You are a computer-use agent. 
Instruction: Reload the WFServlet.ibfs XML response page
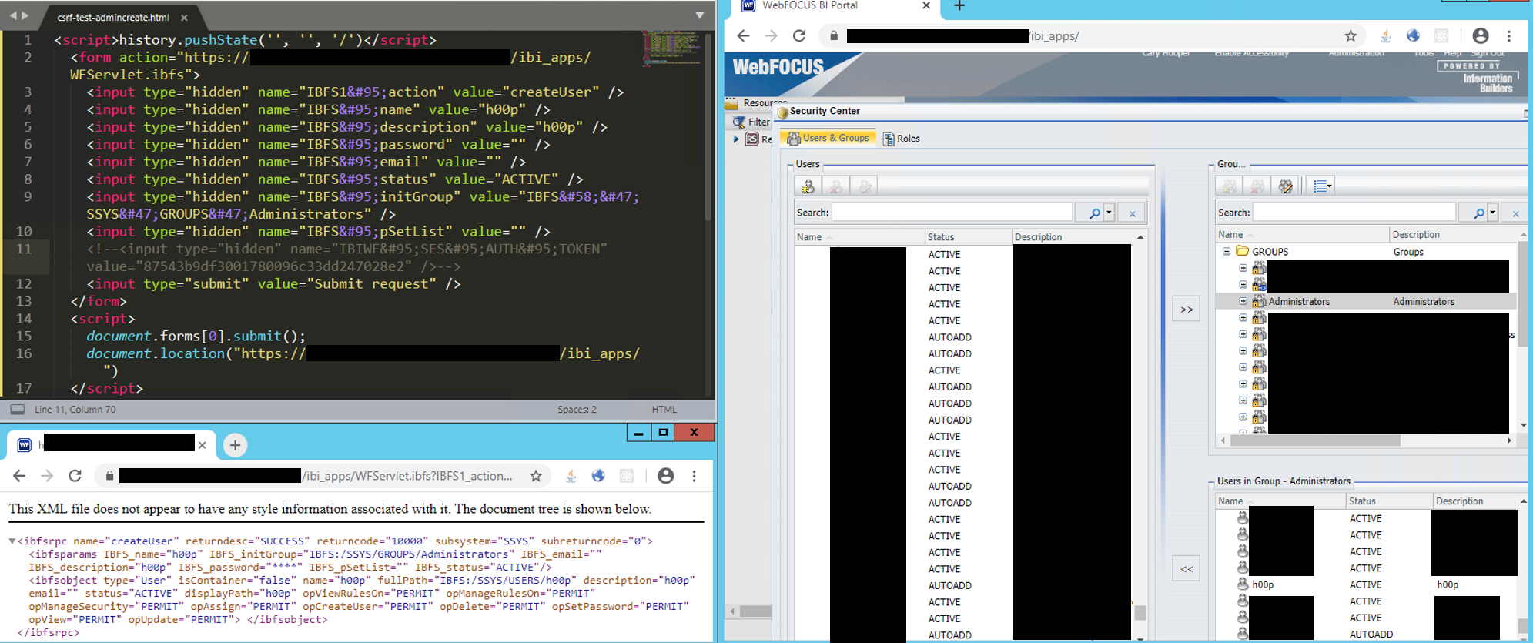click(x=75, y=476)
